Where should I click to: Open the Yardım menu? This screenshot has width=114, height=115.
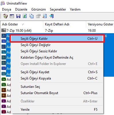pos(75,9)
